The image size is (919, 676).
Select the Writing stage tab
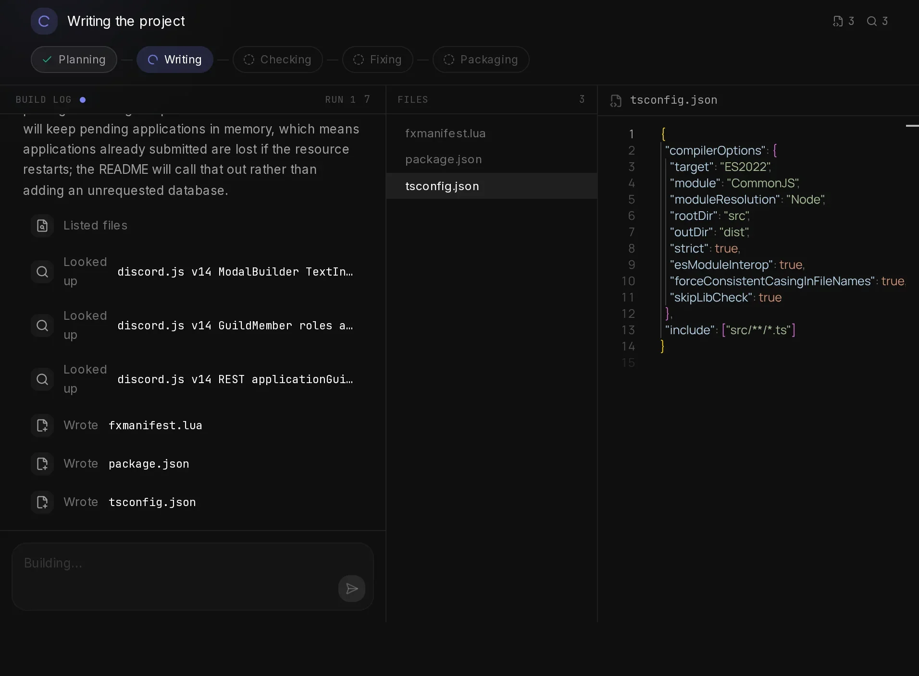coord(175,60)
